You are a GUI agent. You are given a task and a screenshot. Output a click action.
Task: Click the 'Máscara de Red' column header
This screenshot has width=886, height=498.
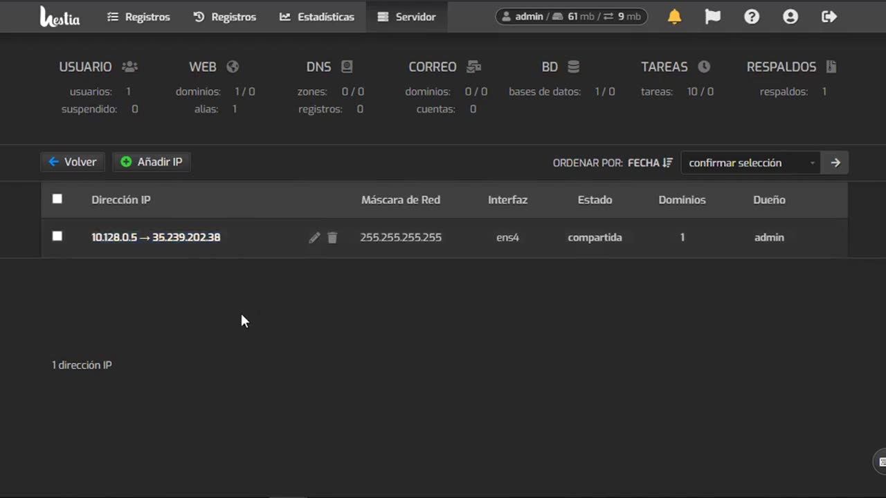[401, 200]
